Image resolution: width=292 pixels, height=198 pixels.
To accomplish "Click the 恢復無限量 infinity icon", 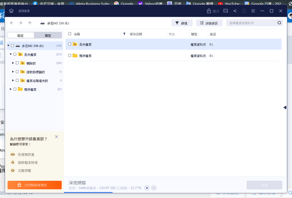I will 13,155.
